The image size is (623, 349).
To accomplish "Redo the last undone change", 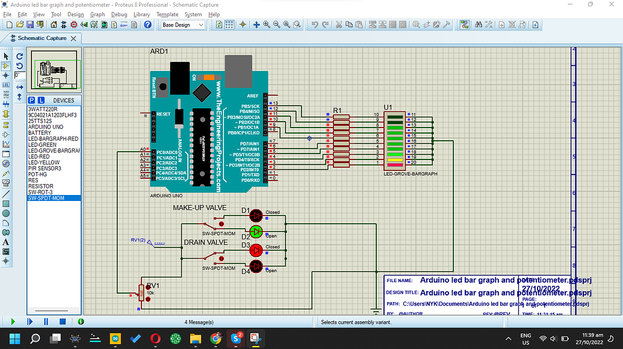I will point(326,25).
